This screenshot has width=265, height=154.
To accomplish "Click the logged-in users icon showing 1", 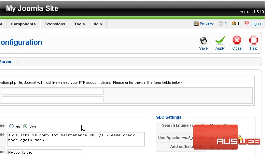I will (x=234, y=23).
